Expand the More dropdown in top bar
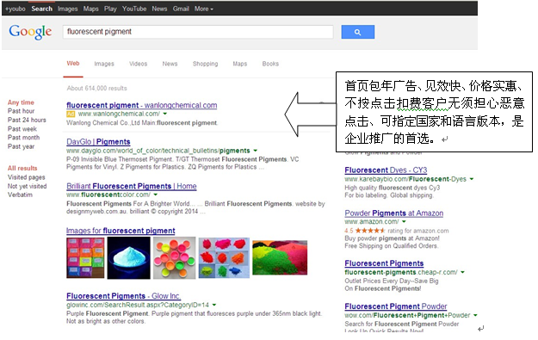 click(x=204, y=9)
